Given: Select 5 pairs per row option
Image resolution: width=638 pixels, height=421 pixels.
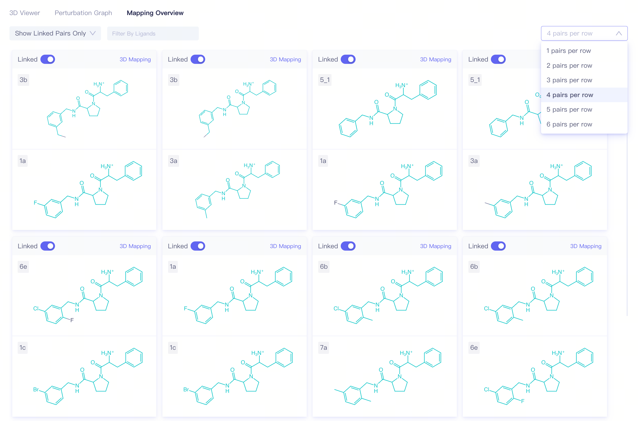Looking at the screenshot, I should pyautogui.click(x=569, y=110).
